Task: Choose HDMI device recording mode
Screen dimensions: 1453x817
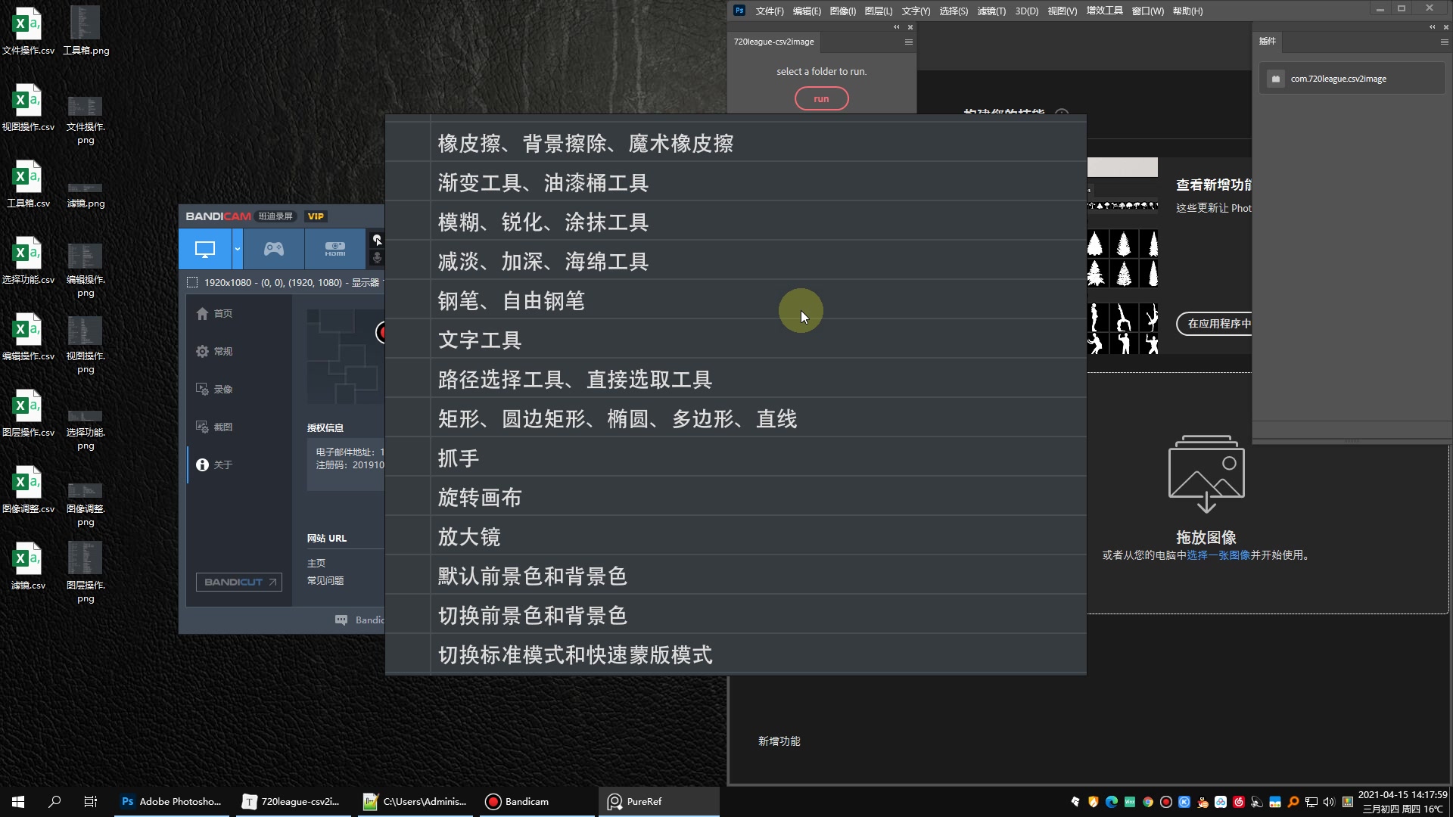Action: tap(334, 249)
